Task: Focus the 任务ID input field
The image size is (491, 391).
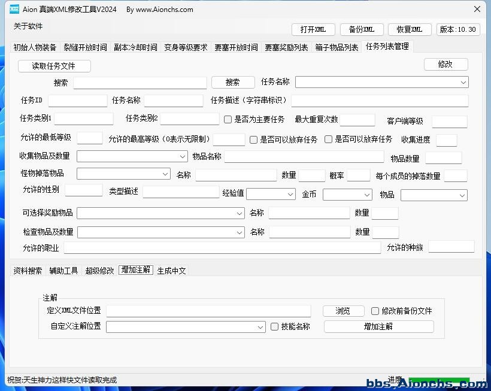Action: pos(78,101)
